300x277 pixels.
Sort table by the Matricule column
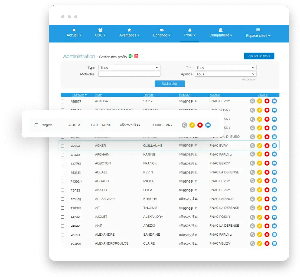click(79, 95)
